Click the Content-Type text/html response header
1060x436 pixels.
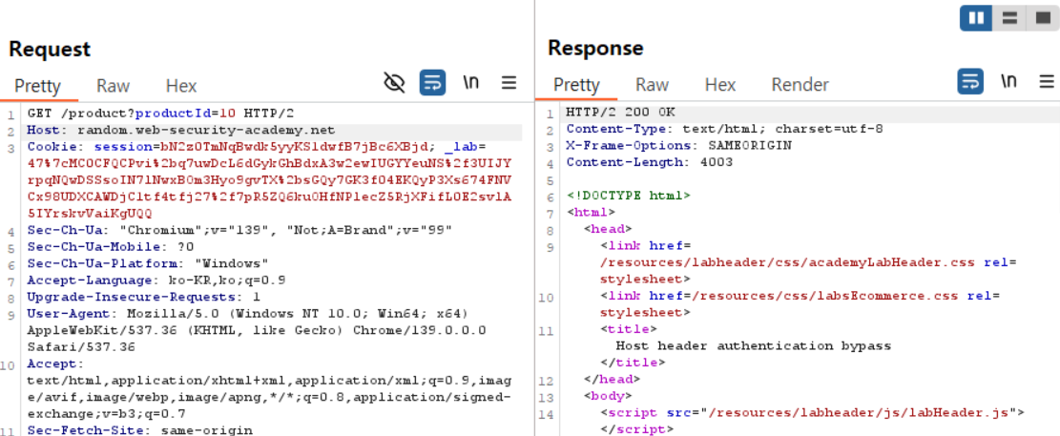click(725, 129)
